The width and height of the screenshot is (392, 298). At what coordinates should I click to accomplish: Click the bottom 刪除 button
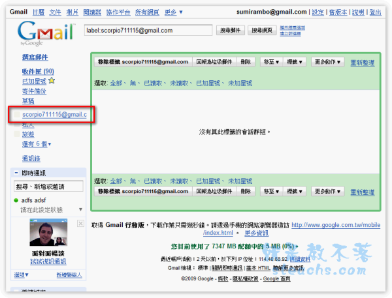pos(246,192)
